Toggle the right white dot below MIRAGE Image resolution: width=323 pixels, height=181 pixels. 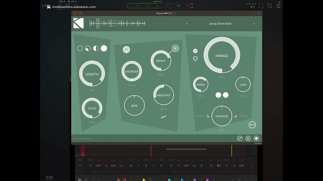[x=226, y=95]
